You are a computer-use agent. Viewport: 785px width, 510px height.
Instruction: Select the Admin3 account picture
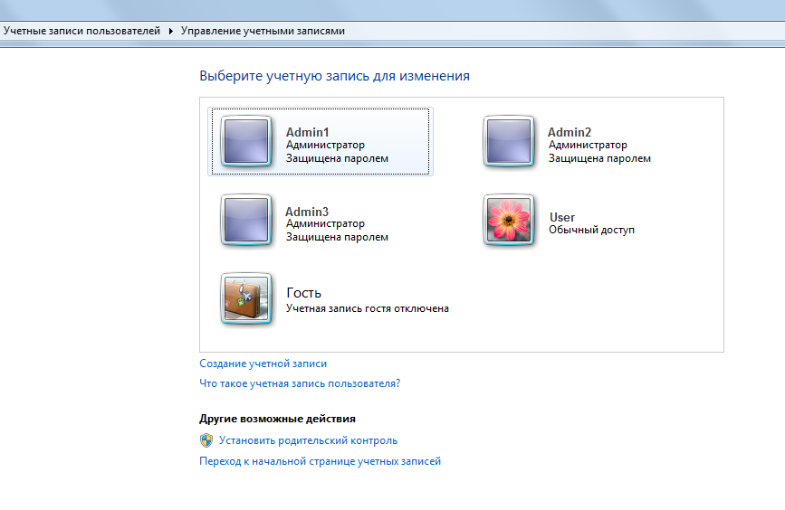tap(246, 220)
